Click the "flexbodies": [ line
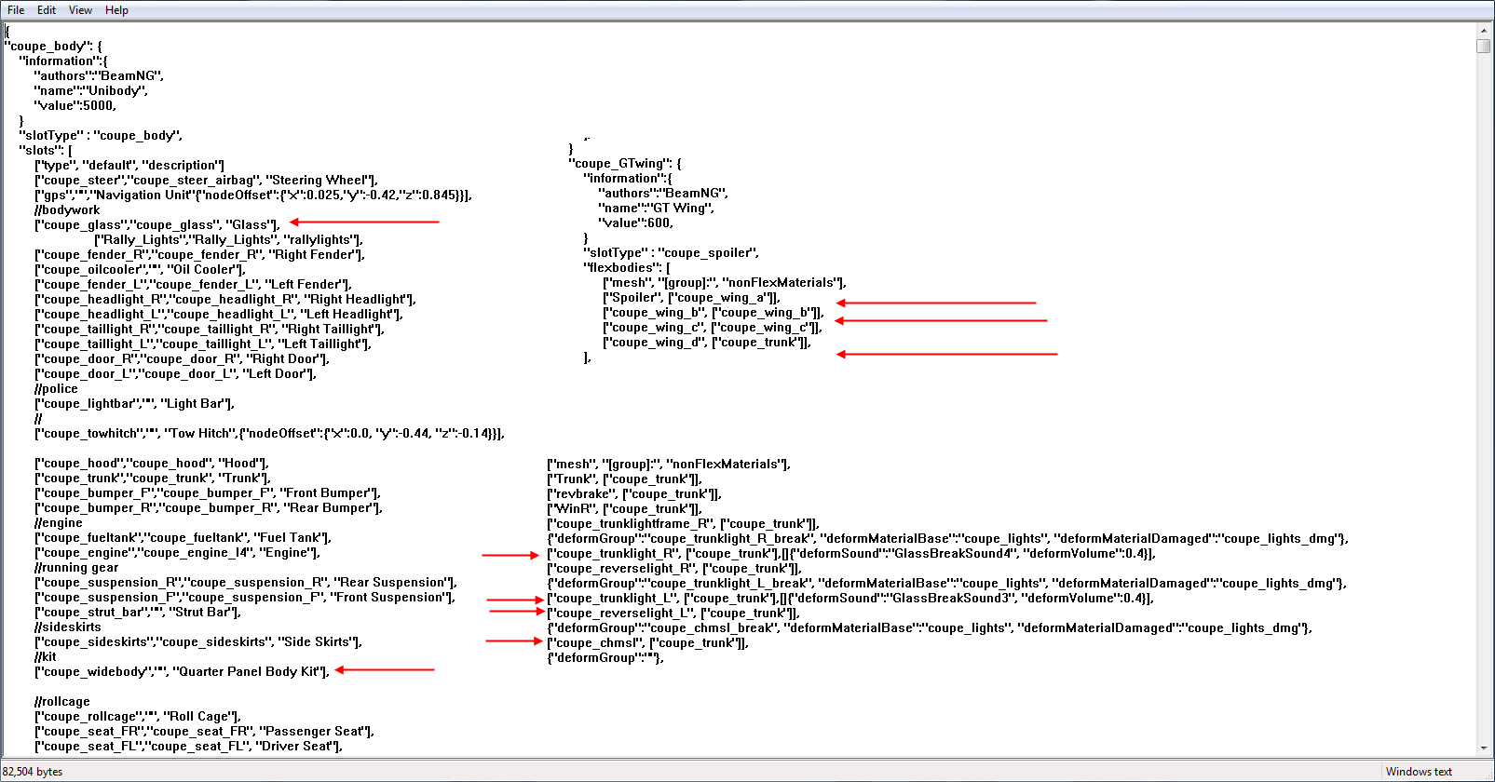 [x=626, y=267]
